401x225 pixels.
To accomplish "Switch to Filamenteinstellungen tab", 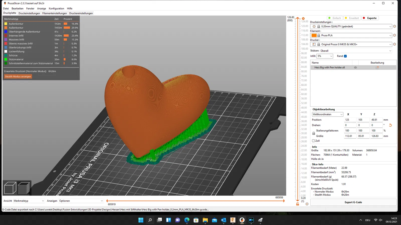I will (54, 13).
